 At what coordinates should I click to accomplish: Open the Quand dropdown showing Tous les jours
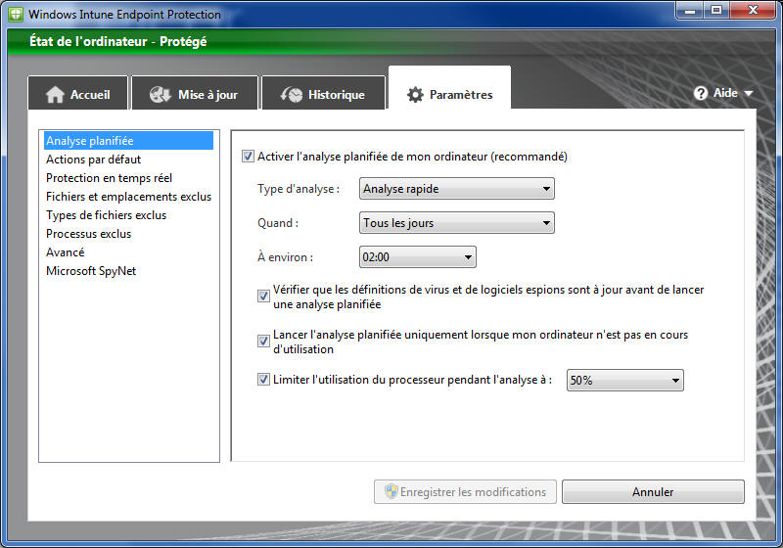pos(456,222)
